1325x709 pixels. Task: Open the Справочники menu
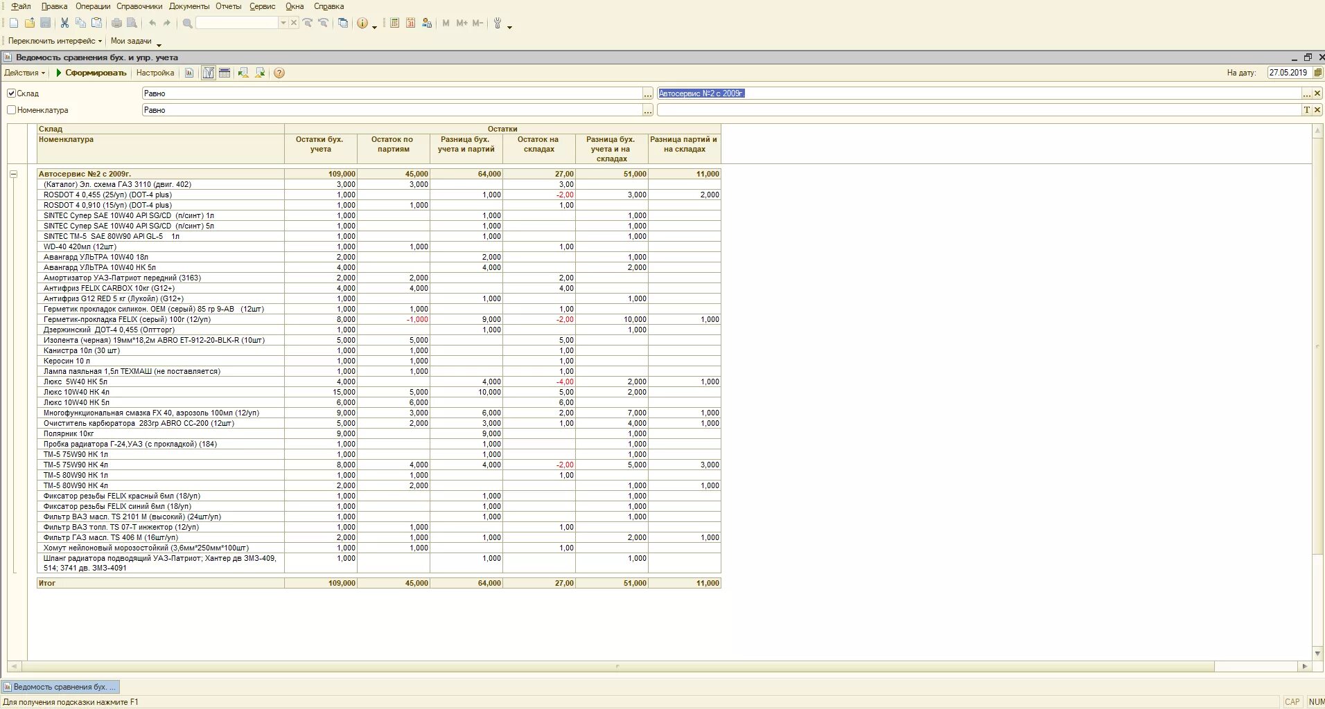(x=139, y=6)
